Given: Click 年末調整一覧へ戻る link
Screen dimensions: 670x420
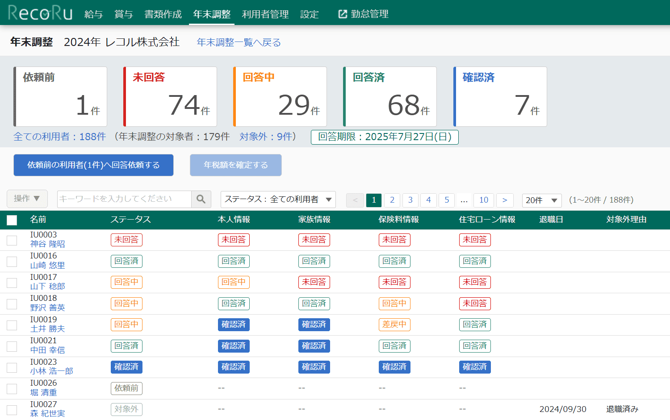Looking at the screenshot, I should pyautogui.click(x=239, y=42).
